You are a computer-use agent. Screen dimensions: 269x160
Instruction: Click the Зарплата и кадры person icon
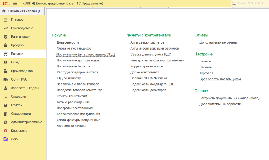(6, 88)
